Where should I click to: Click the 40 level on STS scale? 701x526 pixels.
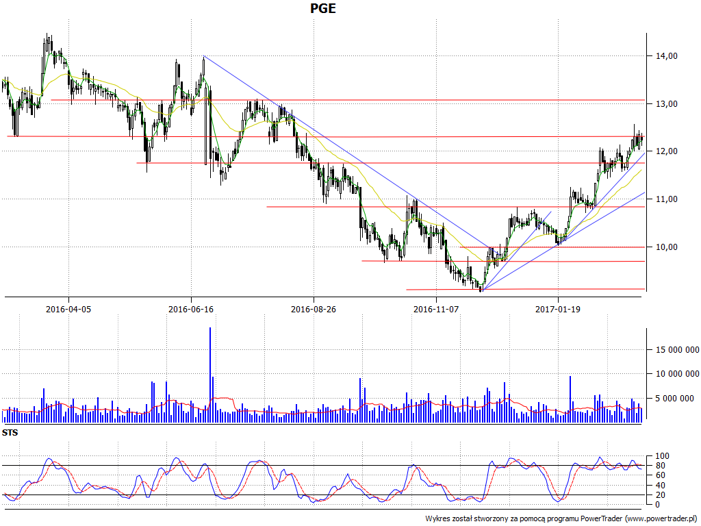[x=660, y=486]
